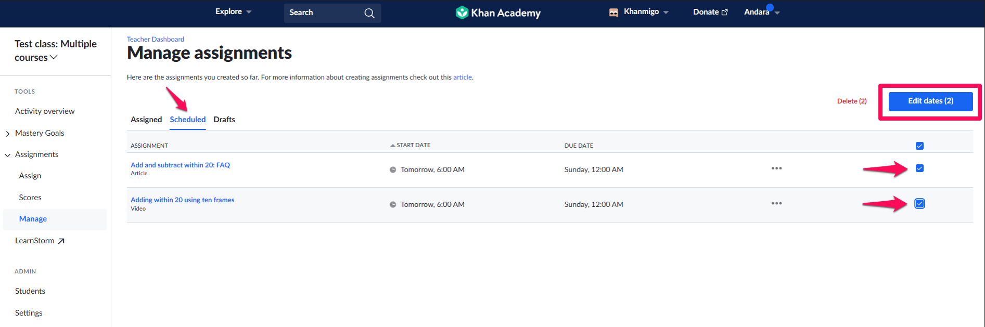The image size is (985, 327).
Task: Uncheck the Add and subtract FAQ checkbox
Action: point(919,168)
